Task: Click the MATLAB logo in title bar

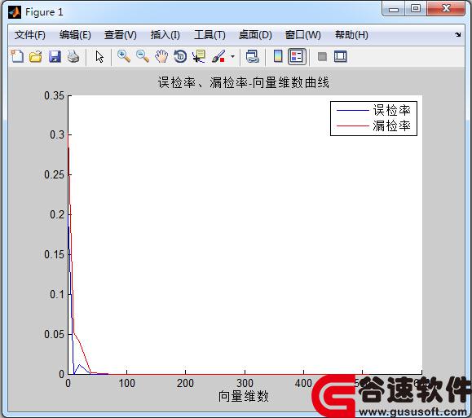Action: click(15, 12)
